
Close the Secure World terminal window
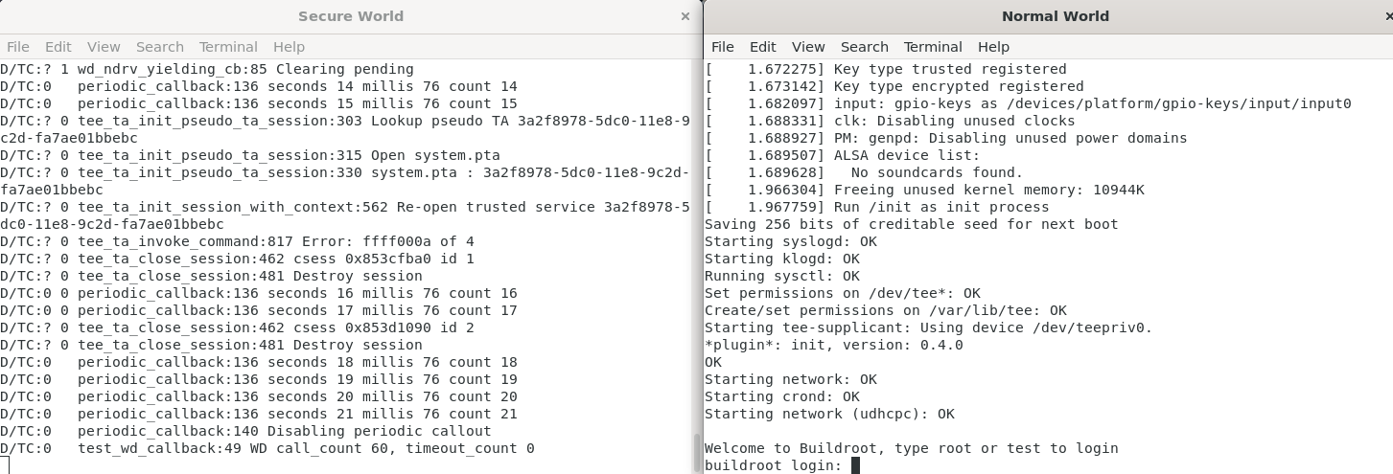tap(685, 16)
